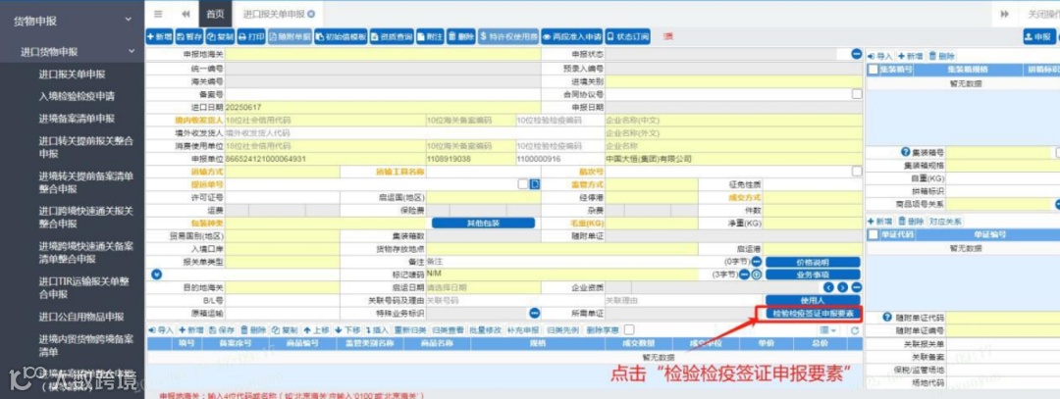Collapse the 货物申报 sidebar section
1060x399 pixels.
coord(129,21)
